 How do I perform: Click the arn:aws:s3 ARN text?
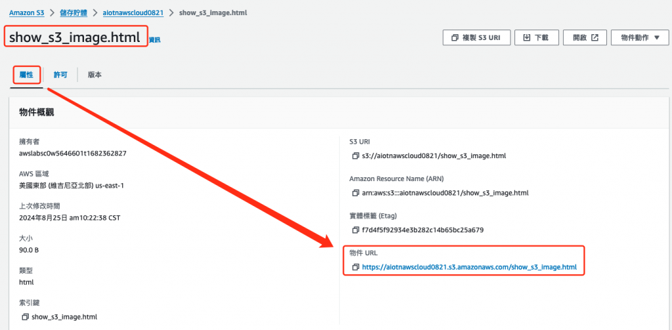point(446,193)
